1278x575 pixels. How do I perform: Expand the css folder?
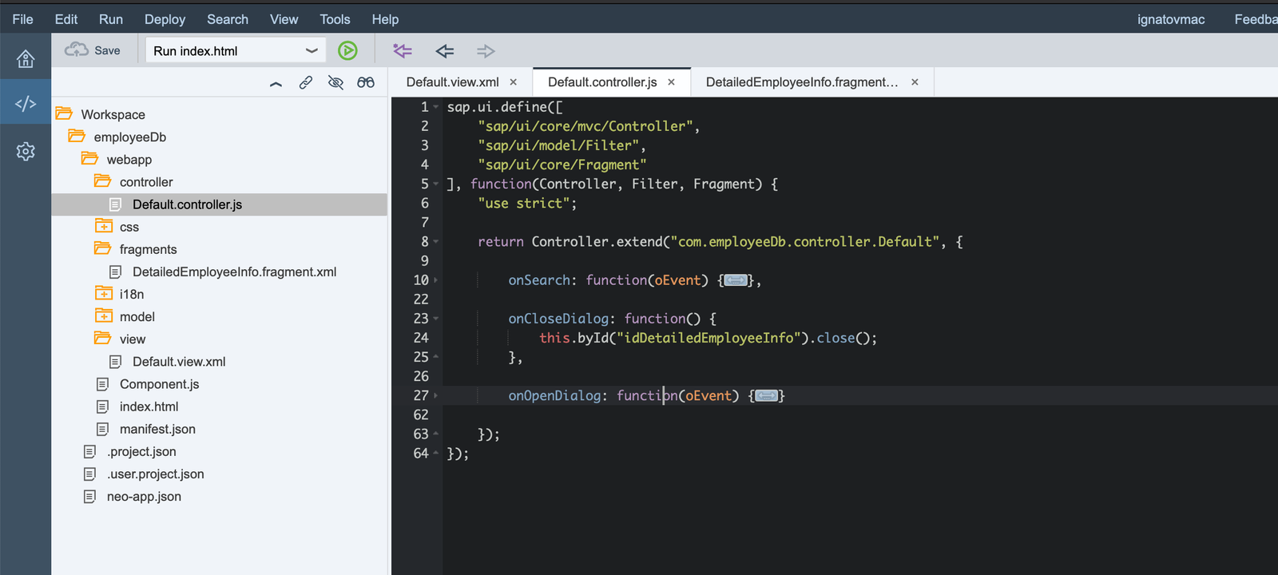103,226
